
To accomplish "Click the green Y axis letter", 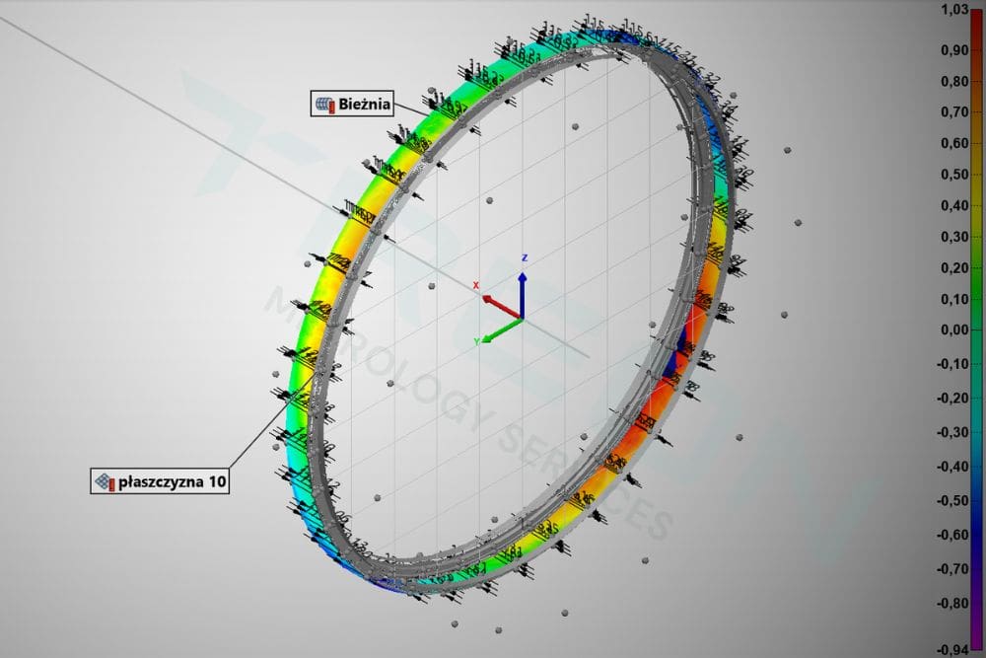I will pos(476,341).
